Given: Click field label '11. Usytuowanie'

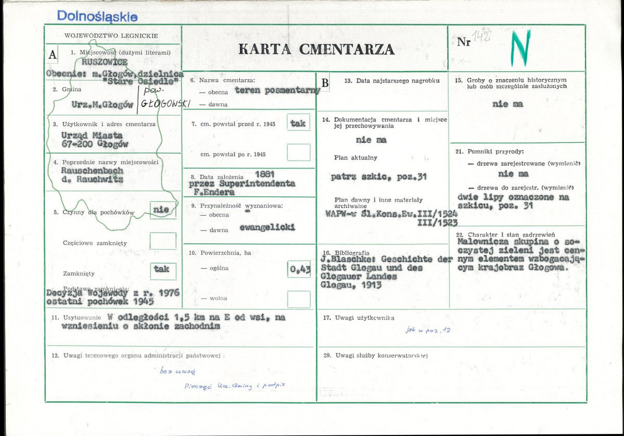Looking at the screenshot, I should click(x=76, y=317).
